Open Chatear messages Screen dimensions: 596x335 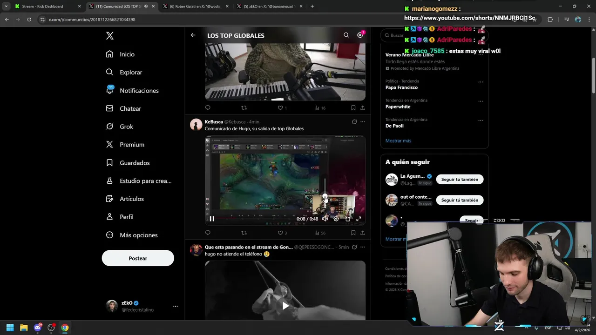[123, 108]
